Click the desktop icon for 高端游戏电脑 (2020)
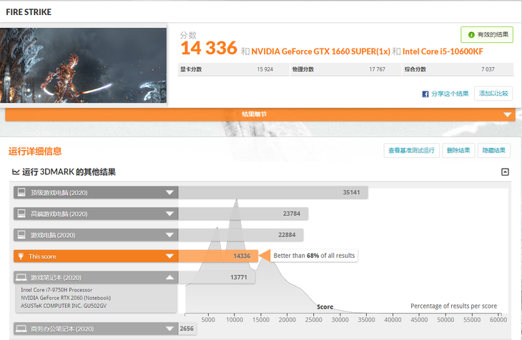522x340 pixels. (21, 214)
